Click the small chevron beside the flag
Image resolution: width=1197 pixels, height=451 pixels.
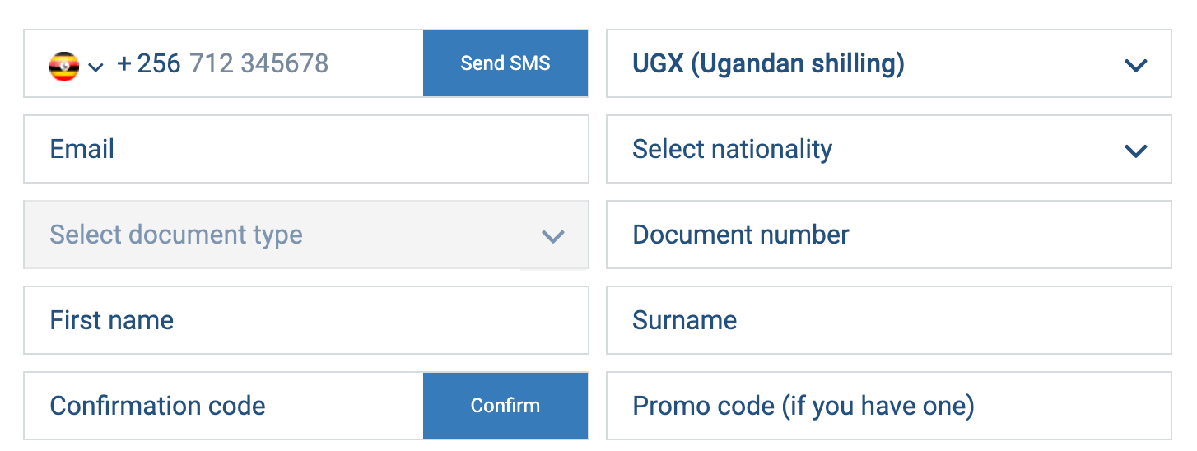[95, 67]
